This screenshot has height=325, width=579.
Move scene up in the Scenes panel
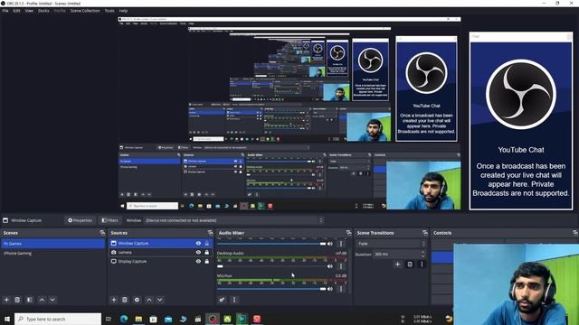(x=42, y=300)
